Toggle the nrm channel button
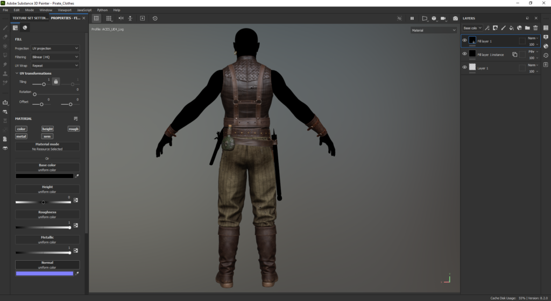The height and width of the screenshot is (301, 551). (x=47, y=136)
